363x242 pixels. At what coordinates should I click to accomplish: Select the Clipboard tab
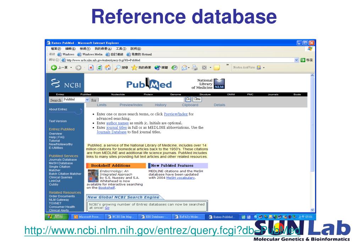click(190, 105)
